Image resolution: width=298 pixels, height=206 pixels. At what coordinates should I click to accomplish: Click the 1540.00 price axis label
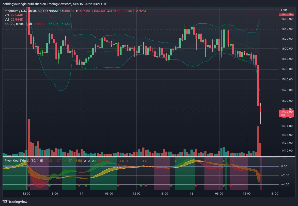287,79
